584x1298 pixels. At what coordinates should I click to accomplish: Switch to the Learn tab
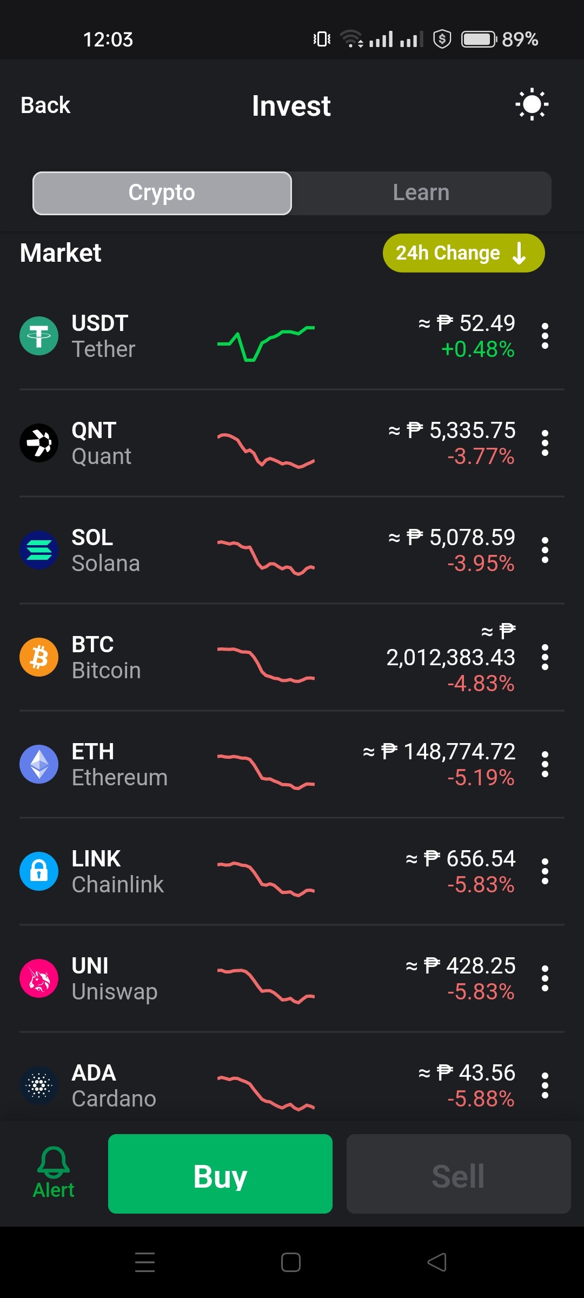(421, 193)
